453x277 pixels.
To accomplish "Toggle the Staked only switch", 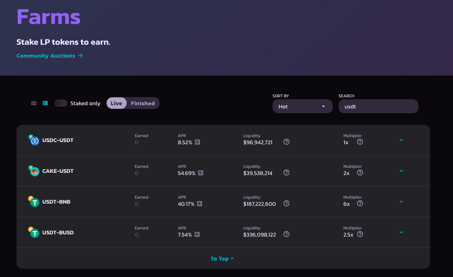I will tap(61, 103).
